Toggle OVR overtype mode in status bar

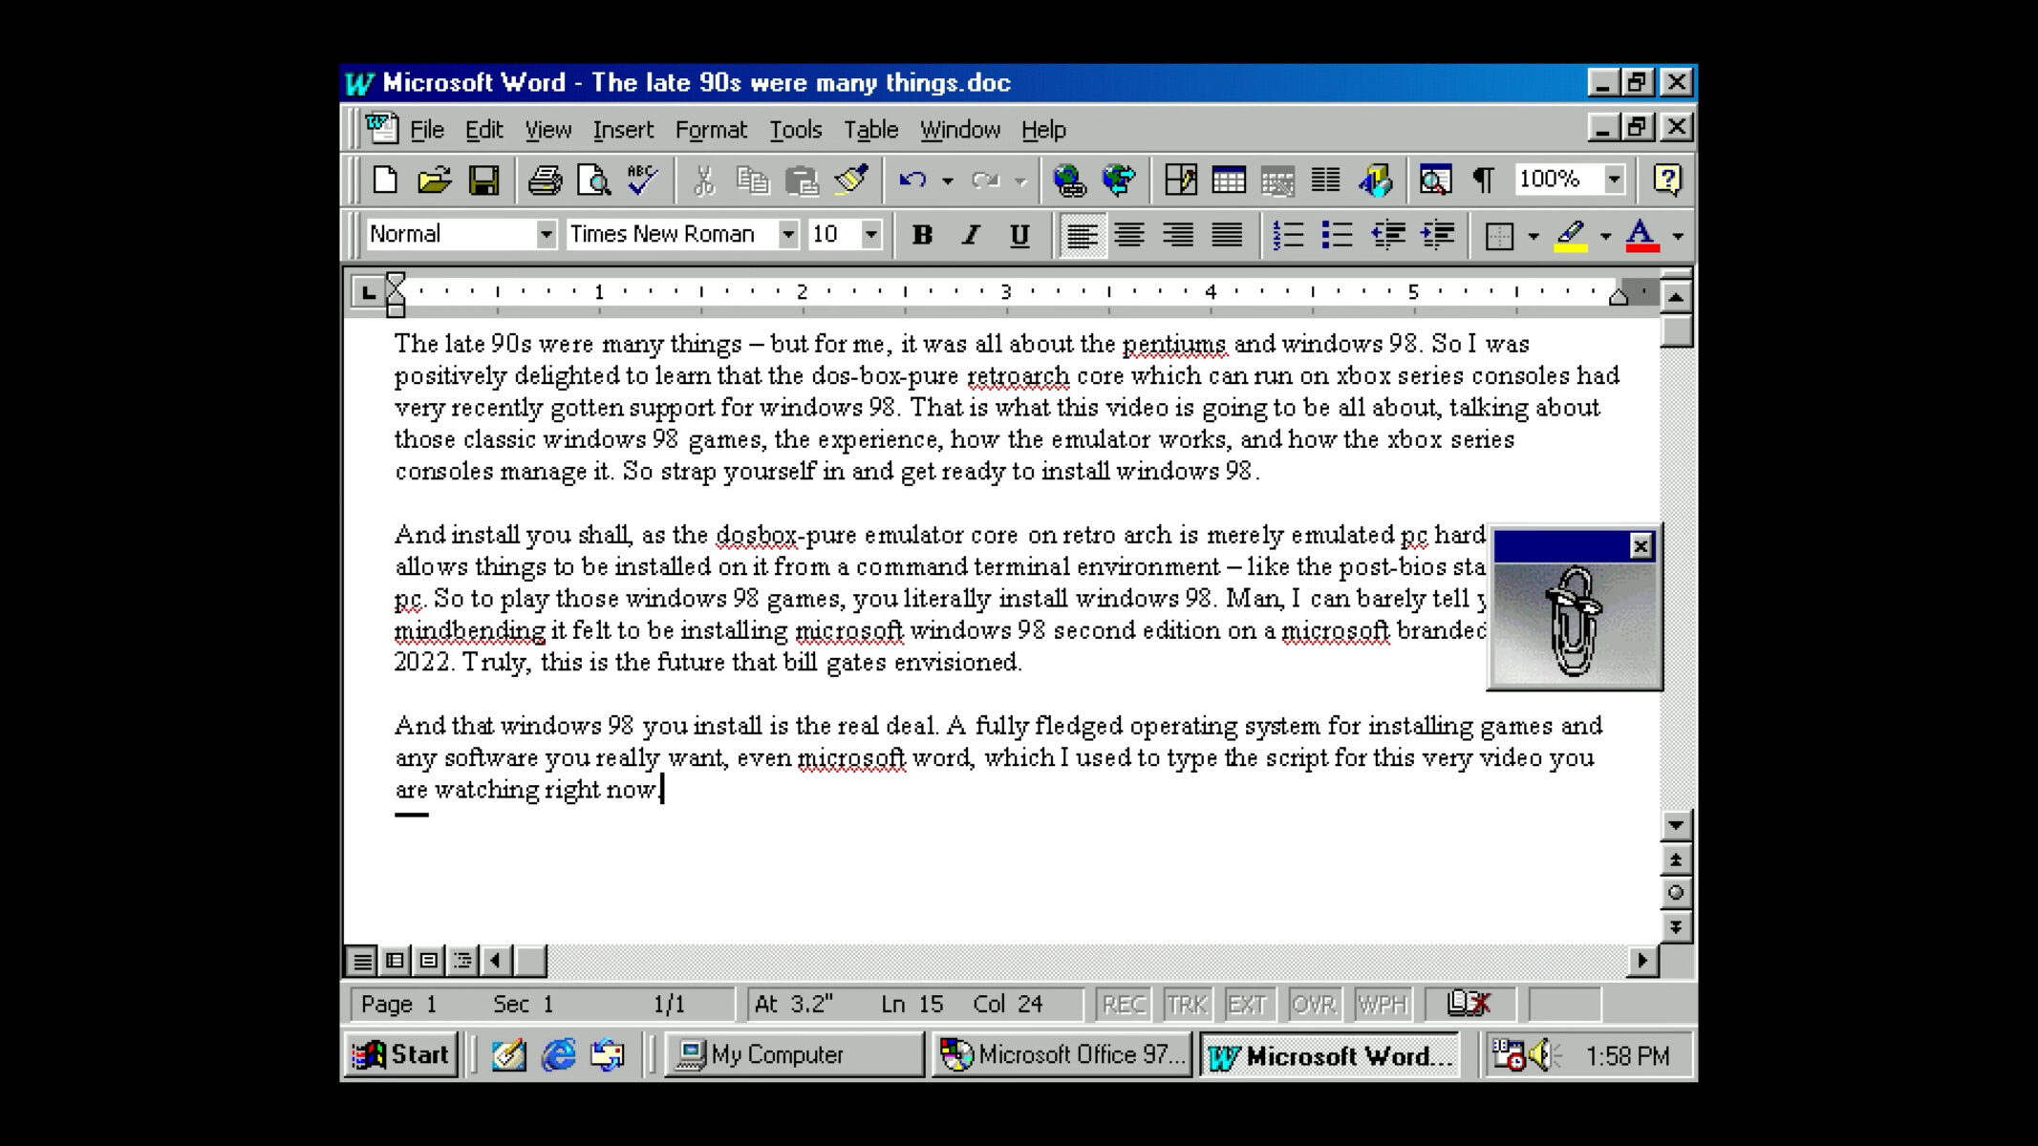click(1313, 1004)
